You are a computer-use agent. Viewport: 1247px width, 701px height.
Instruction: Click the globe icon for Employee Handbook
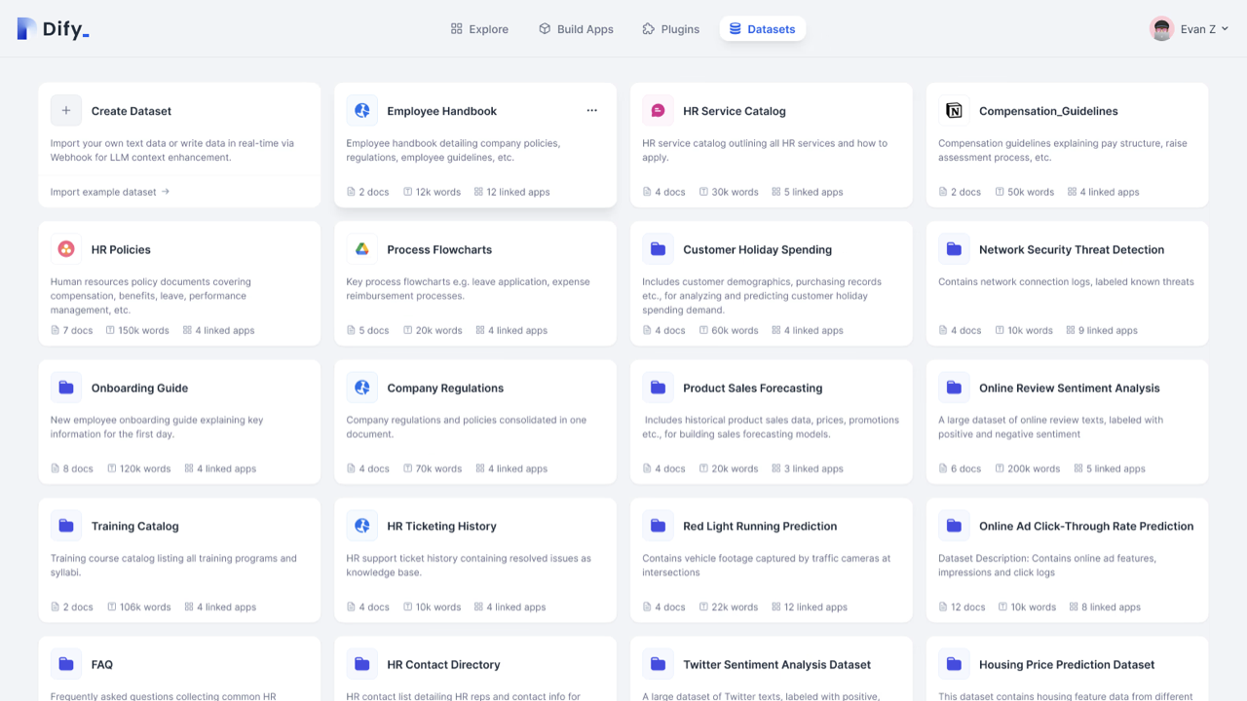pos(362,111)
